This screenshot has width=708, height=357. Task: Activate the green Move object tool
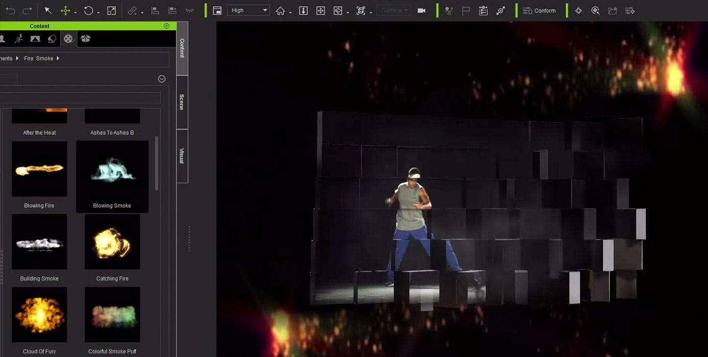[65, 10]
